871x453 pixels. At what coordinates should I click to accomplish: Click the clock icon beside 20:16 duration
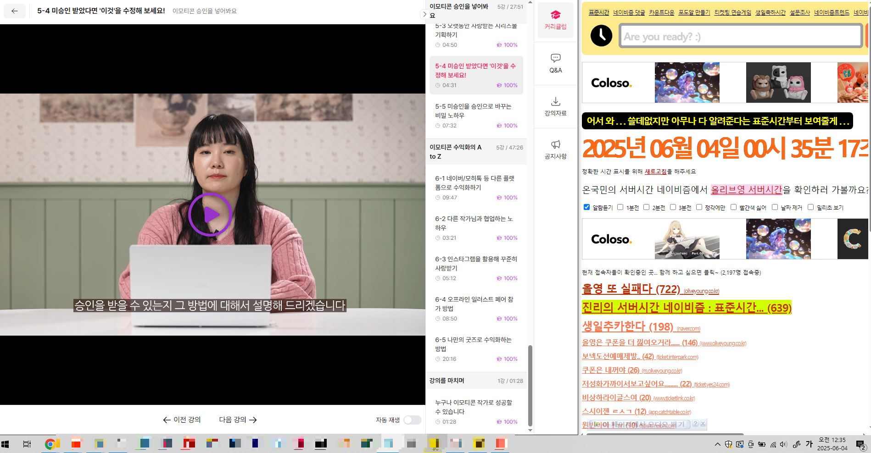click(438, 359)
